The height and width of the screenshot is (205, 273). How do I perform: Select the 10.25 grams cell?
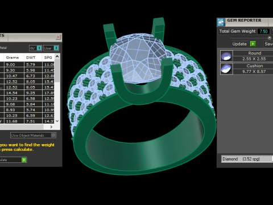coord(14,116)
